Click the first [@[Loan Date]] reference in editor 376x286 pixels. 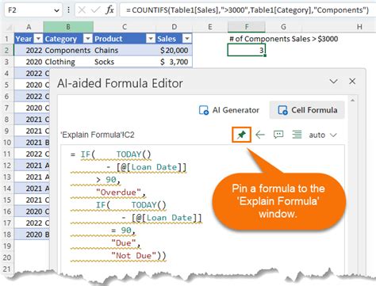point(152,167)
